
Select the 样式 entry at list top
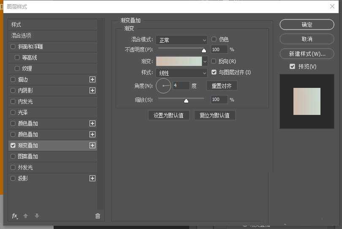[16, 25]
